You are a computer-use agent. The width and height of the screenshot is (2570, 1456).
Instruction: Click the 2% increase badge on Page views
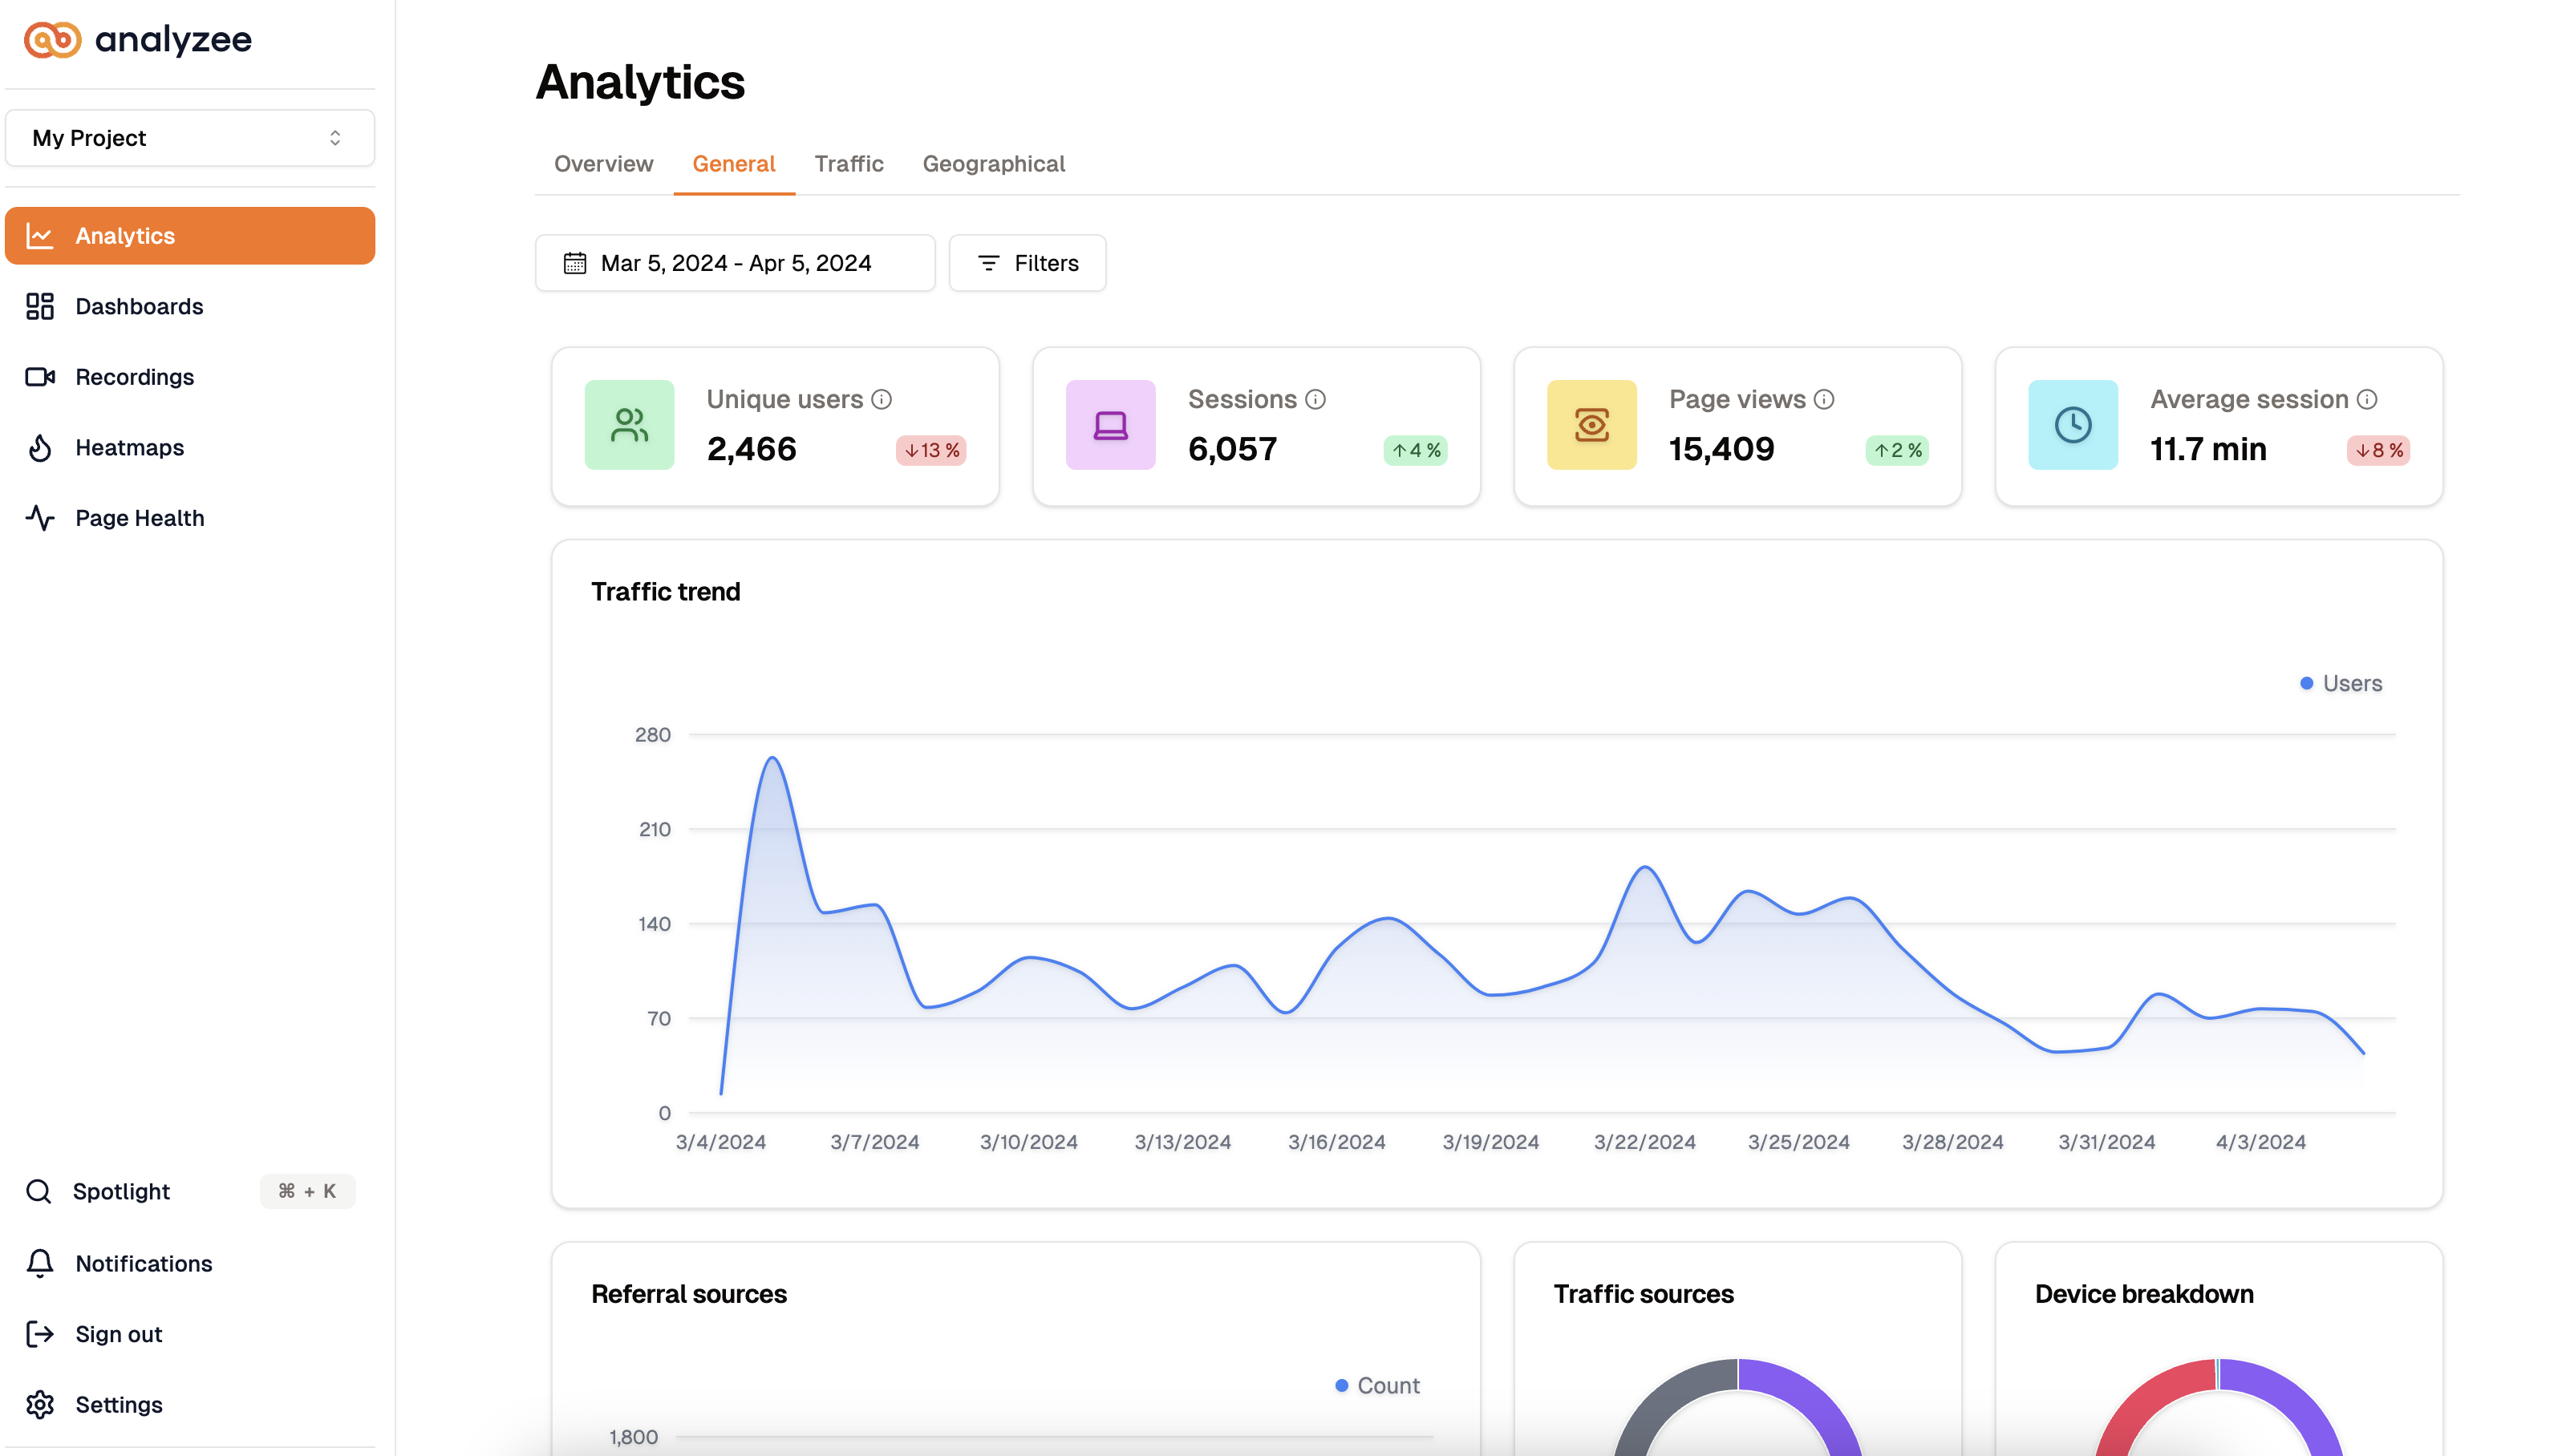(x=1897, y=450)
